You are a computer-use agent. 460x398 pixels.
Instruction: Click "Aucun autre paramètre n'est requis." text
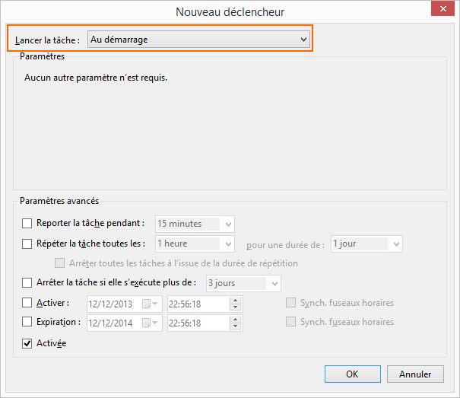point(96,78)
